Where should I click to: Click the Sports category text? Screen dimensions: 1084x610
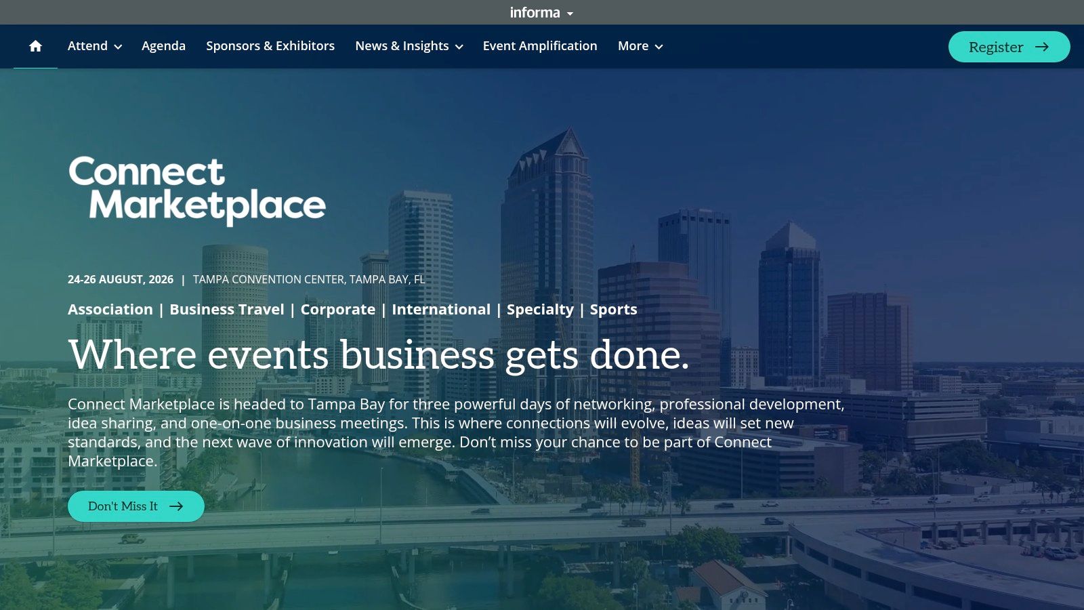(x=613, y=310)
